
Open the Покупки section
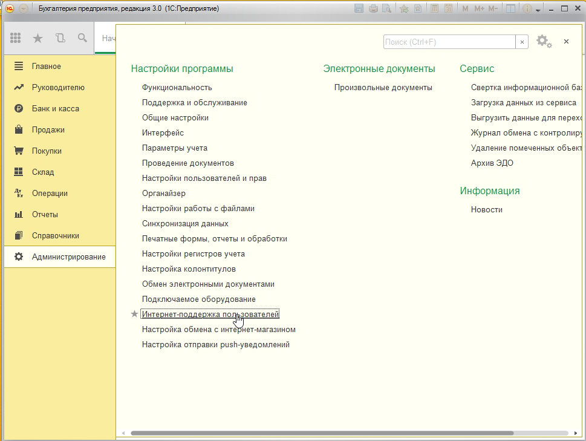60,151
